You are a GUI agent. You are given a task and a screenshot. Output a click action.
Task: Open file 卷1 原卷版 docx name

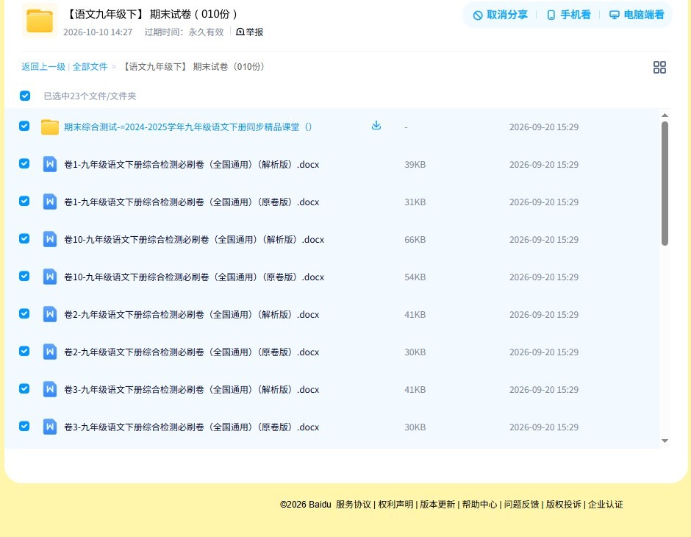[x=192, y=202]
